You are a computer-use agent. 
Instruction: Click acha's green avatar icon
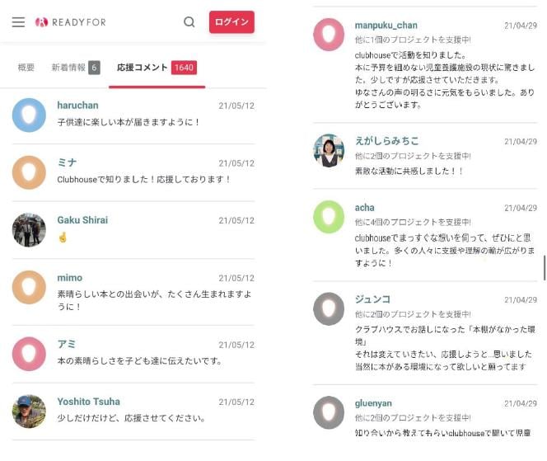click(329, 216)
